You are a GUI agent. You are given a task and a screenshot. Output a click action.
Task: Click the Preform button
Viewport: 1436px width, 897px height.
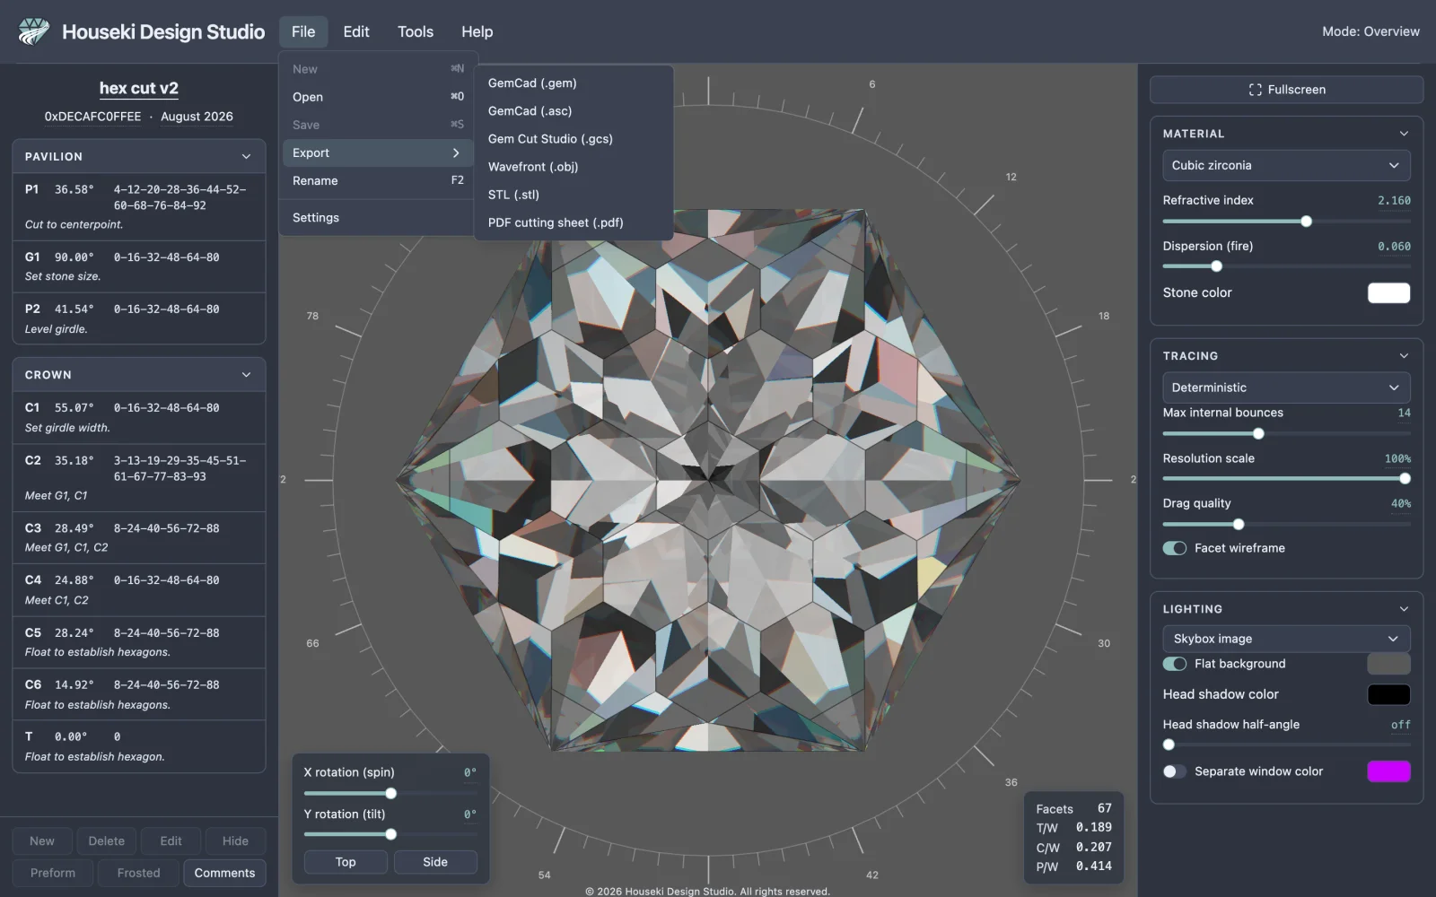(x=53, y=873)
